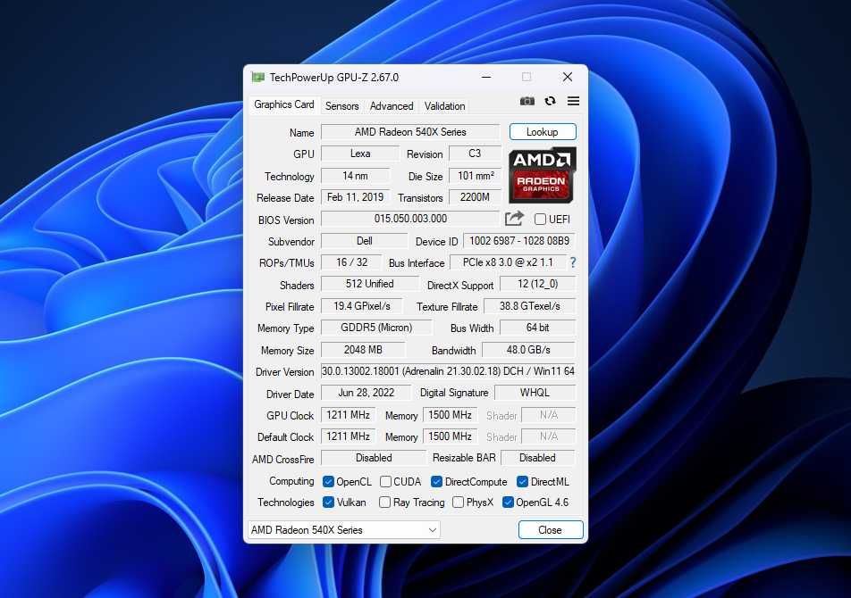The height and width of the screenshot is (598, 851).
Task: Click the Lookup button
Action: point(543,131)
